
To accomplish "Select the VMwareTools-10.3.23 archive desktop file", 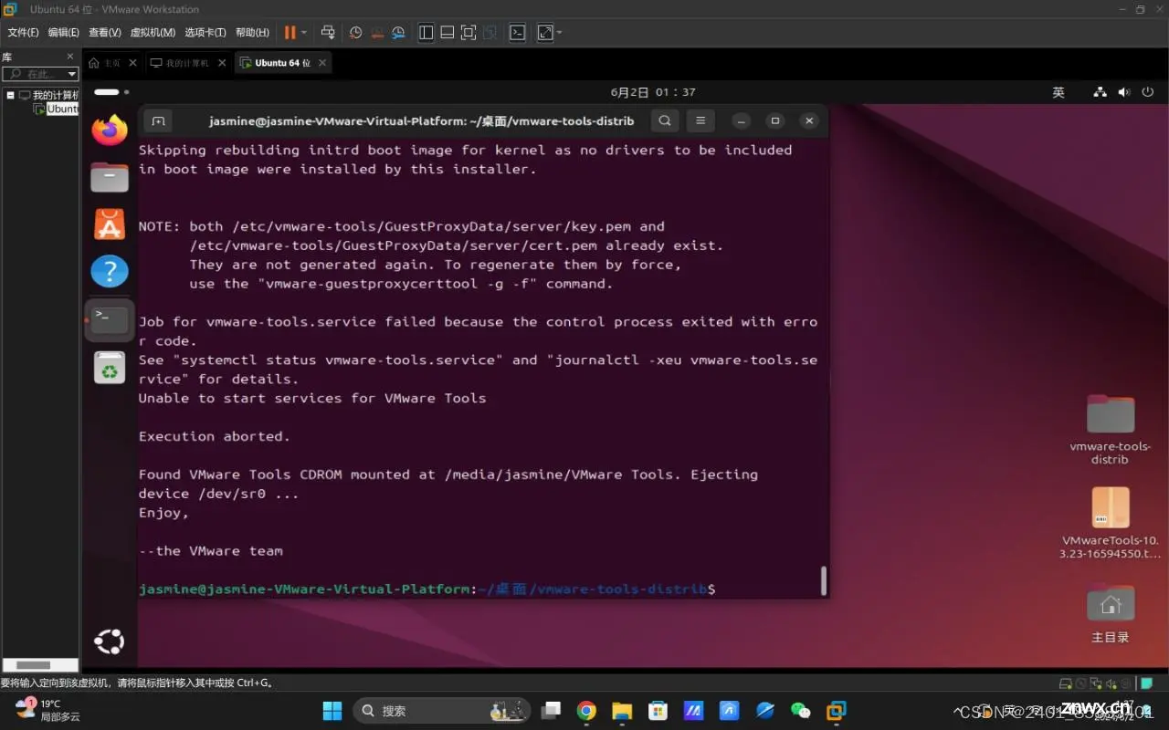I will click(1111, 524).
